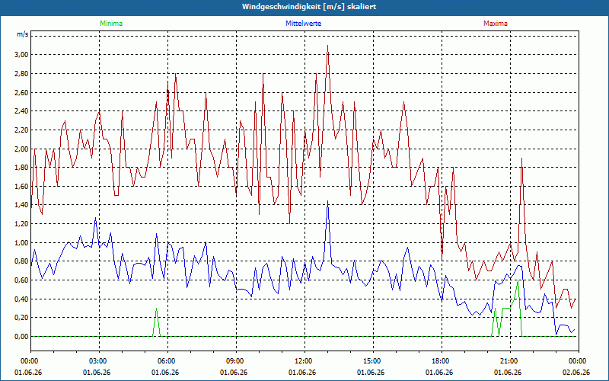Click the '0,20' y-axis value
Image resolution: width=609 pixels, height=381 pixels.
21,318
